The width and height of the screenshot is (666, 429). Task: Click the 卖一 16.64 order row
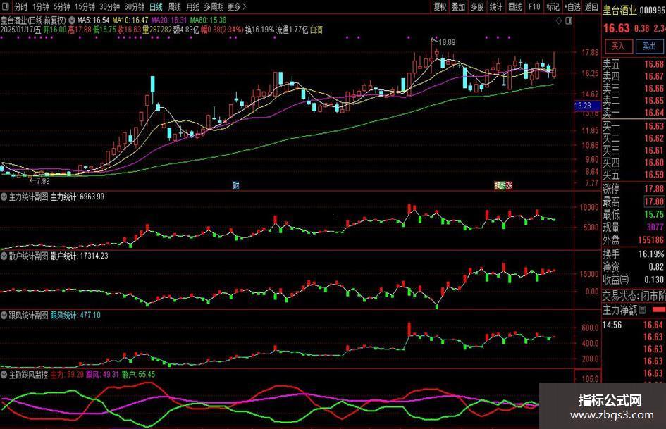634,113
